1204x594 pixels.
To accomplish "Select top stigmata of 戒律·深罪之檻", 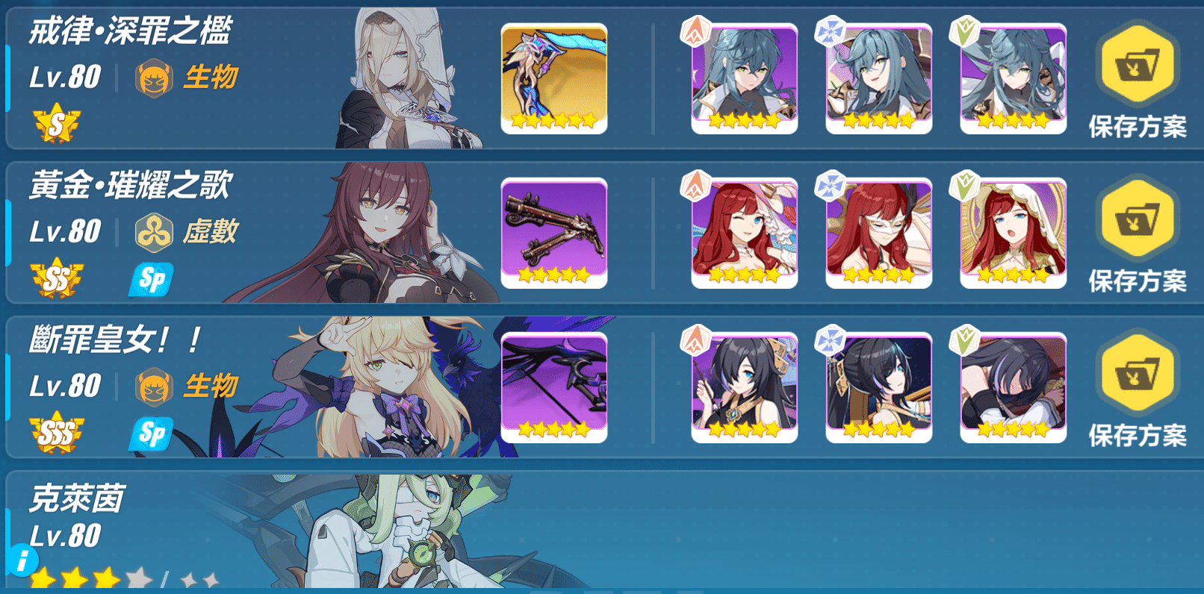I will coord(745,78).
